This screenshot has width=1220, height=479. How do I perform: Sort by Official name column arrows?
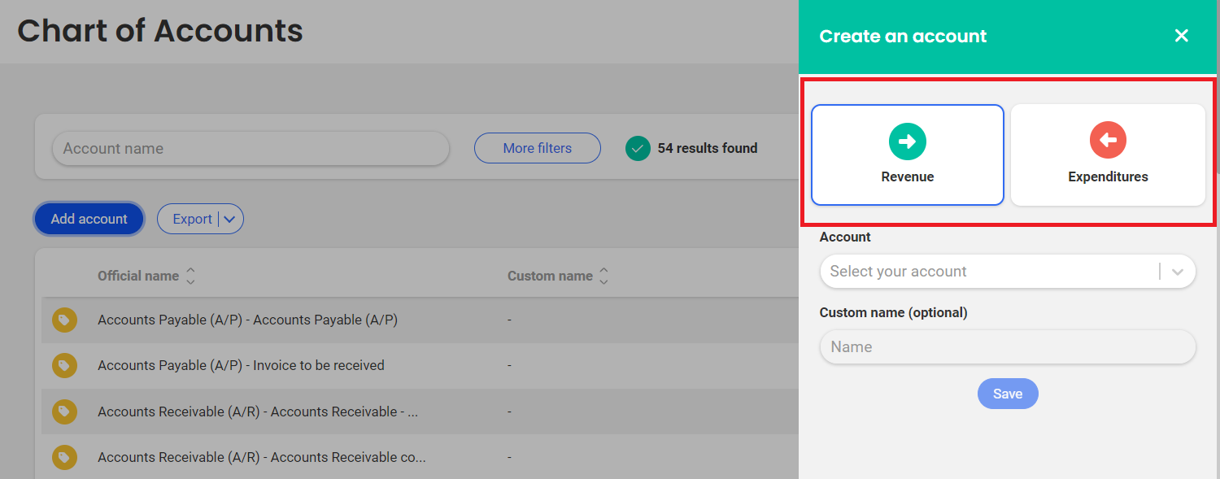tap(190, 276)
